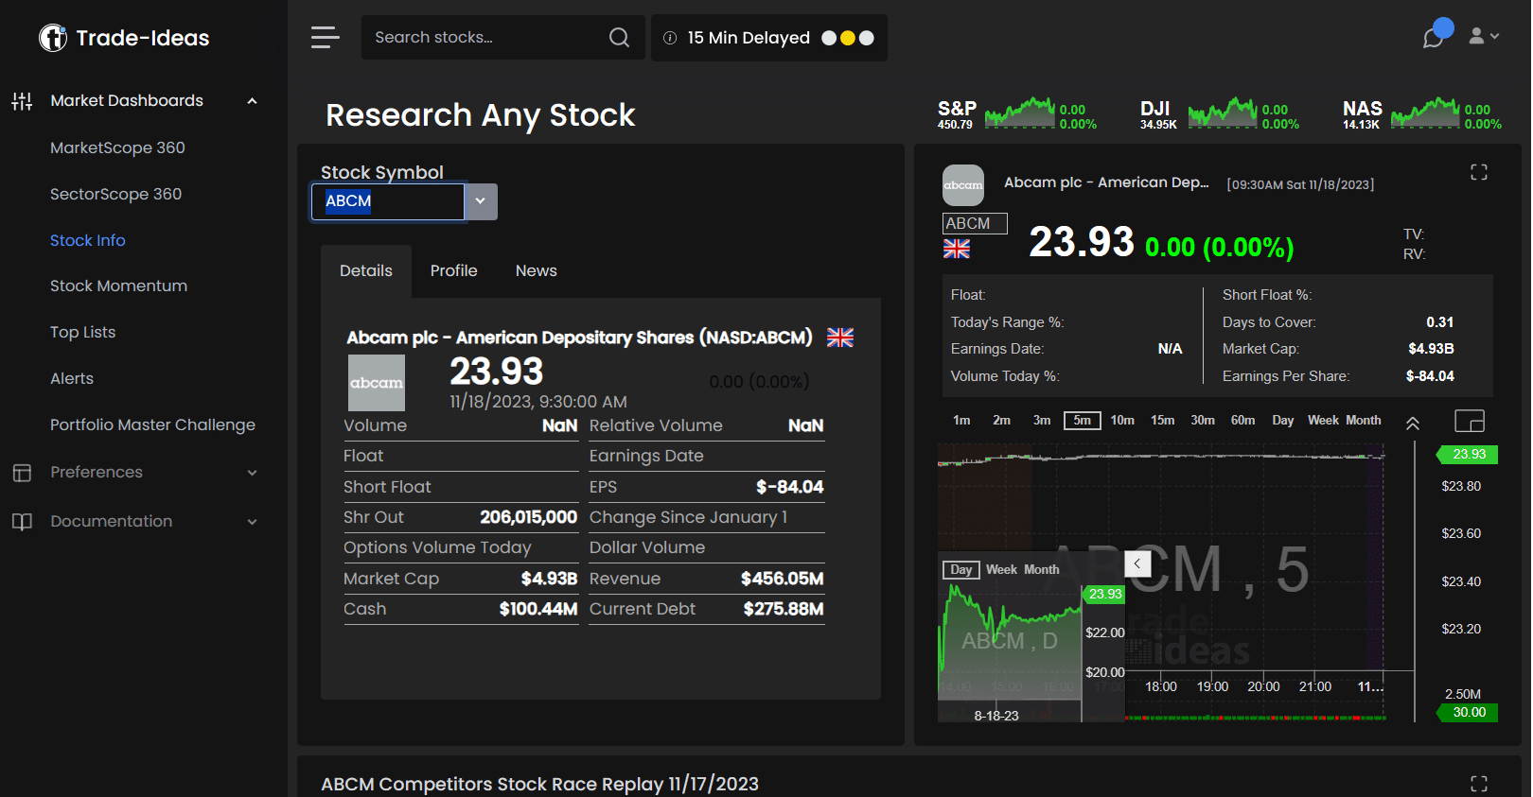
Task: Click the Revenue $456.05M value
Action: (x=782, y=579)
